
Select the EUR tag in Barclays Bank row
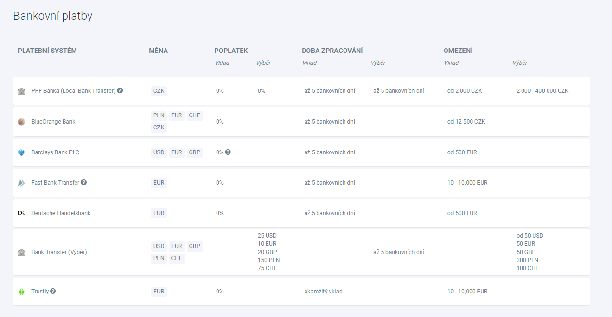click(x=177, y=152)
